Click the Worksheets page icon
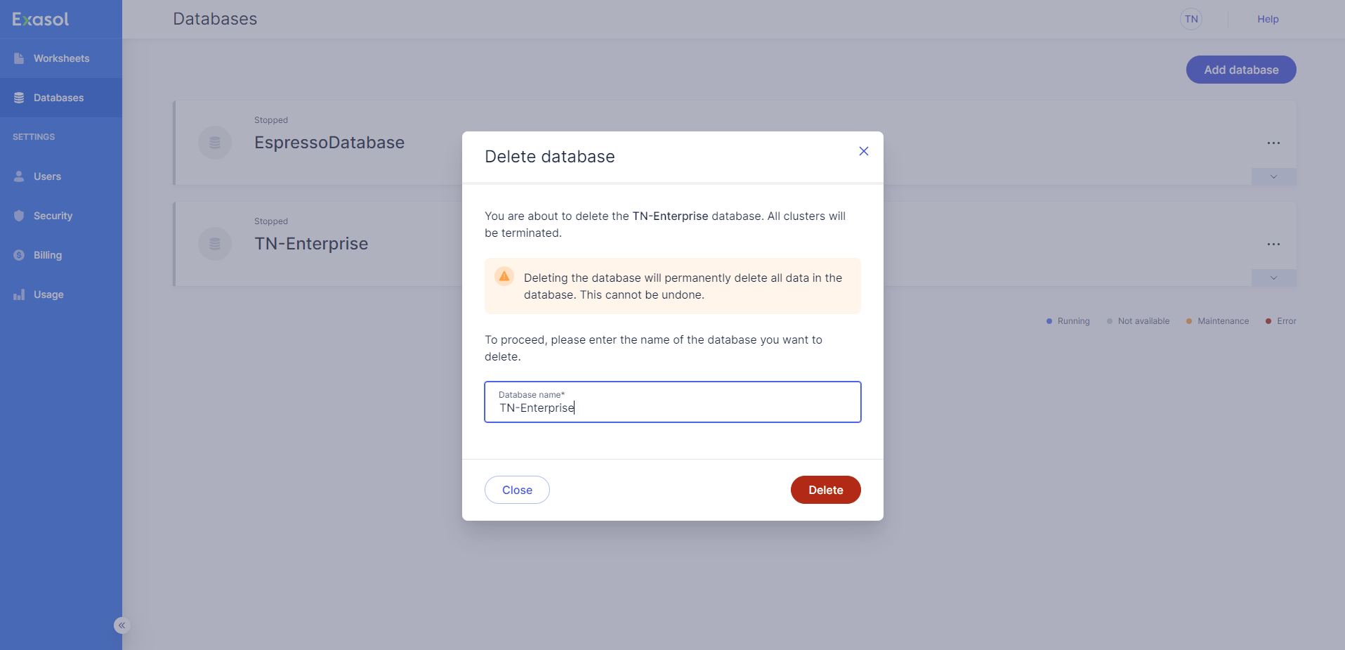The image size is (1345, 650). click(x=19, y=58)
